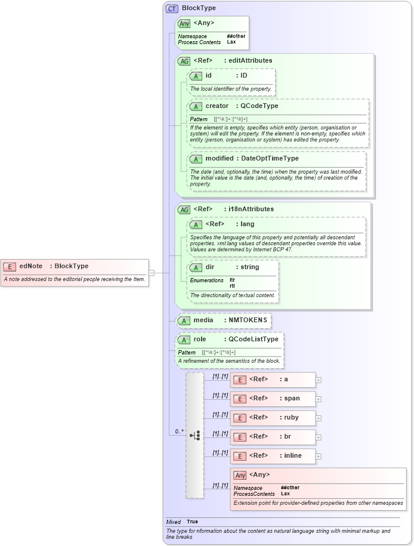Select the edNote element name

pos(31,266)
